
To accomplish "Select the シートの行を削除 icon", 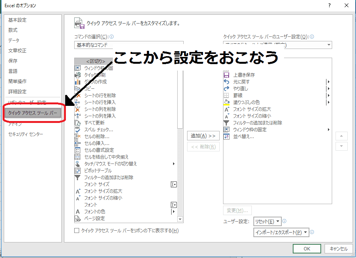I will coord(78,95).
